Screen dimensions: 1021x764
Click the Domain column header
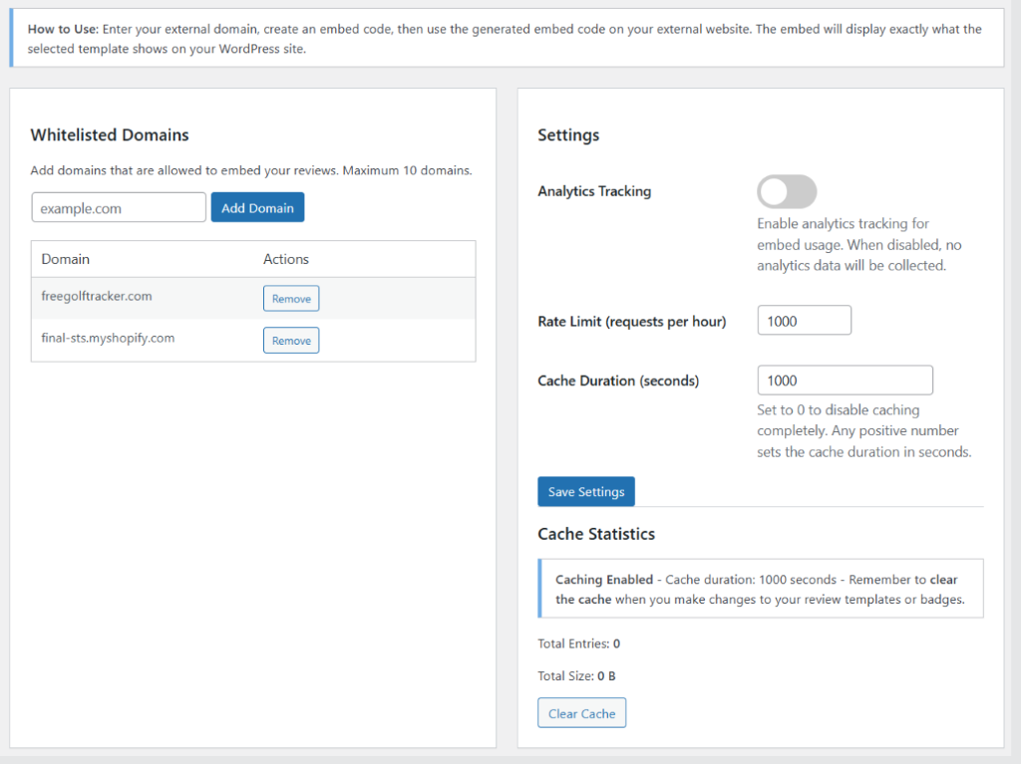coord(66,259)
